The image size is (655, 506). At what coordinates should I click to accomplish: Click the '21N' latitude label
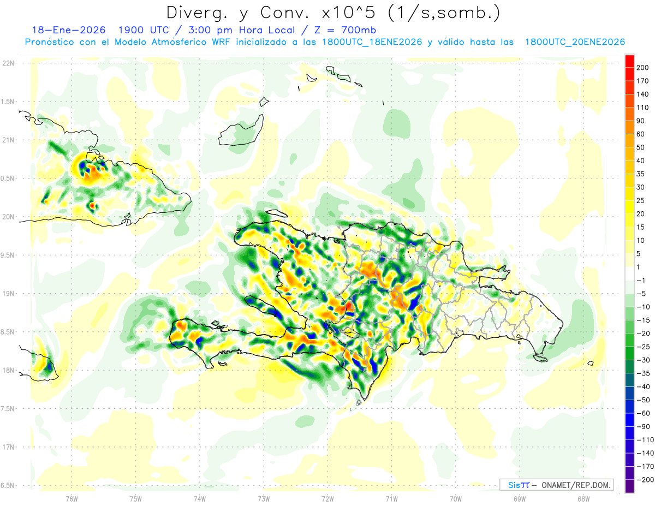point(8,140)
